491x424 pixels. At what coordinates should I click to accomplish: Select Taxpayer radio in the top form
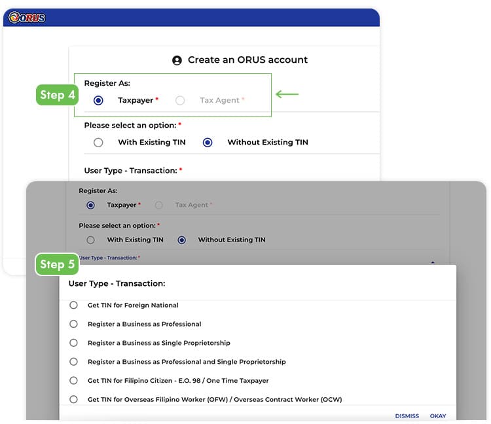(98, 101)
